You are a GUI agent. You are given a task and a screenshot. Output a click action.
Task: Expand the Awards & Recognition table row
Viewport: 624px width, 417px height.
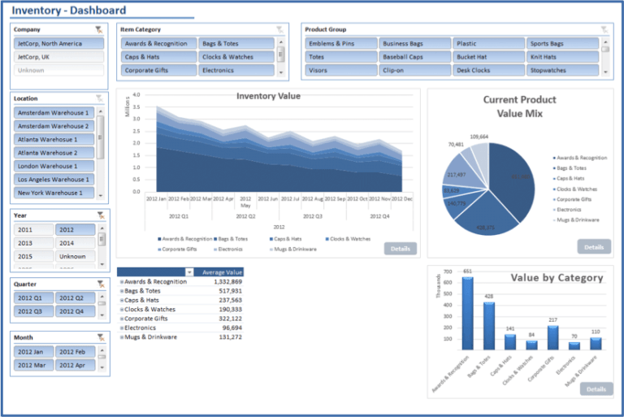[x=121, y=281]
